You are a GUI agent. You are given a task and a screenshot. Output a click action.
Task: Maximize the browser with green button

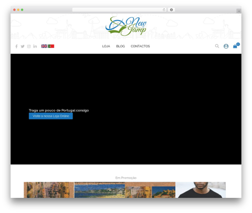(x=22, y=10)
